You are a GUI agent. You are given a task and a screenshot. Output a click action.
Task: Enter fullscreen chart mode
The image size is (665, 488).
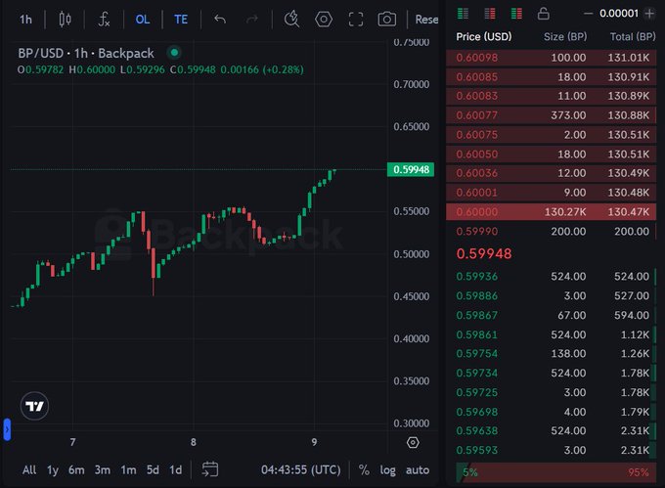click(355, 20)
